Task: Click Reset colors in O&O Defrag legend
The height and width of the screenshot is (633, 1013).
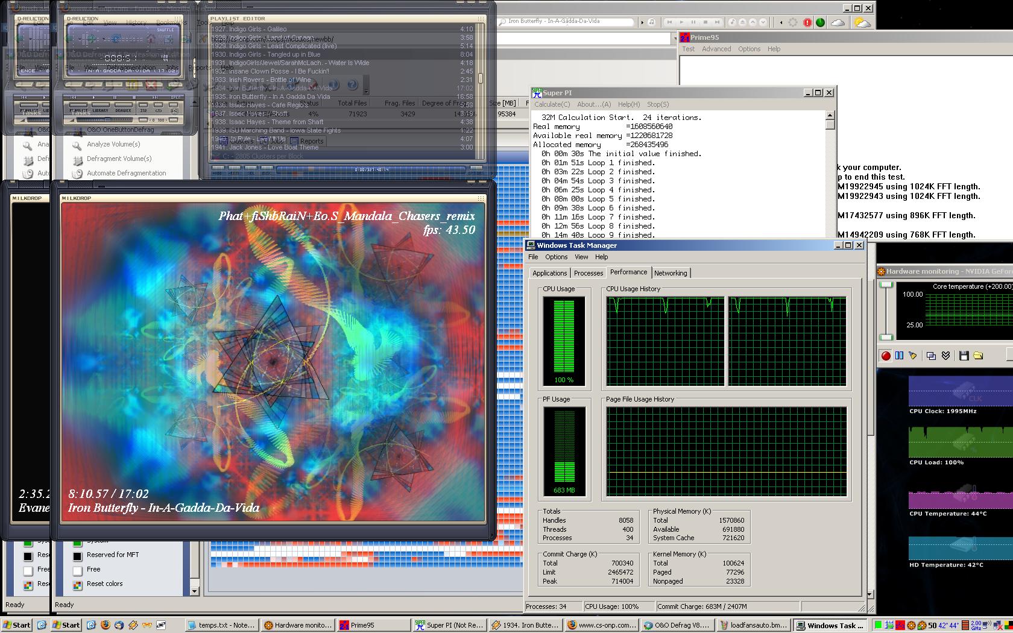Action: click(x=104, y=584)
